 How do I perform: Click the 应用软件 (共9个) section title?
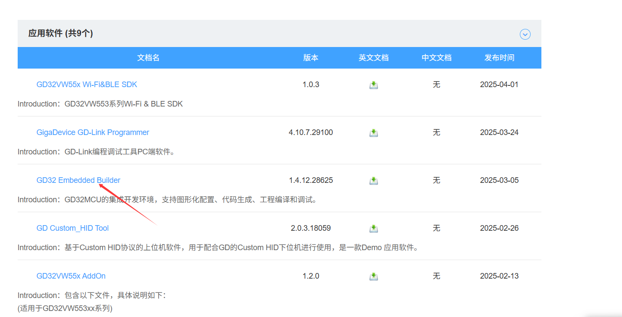(61, 34)
